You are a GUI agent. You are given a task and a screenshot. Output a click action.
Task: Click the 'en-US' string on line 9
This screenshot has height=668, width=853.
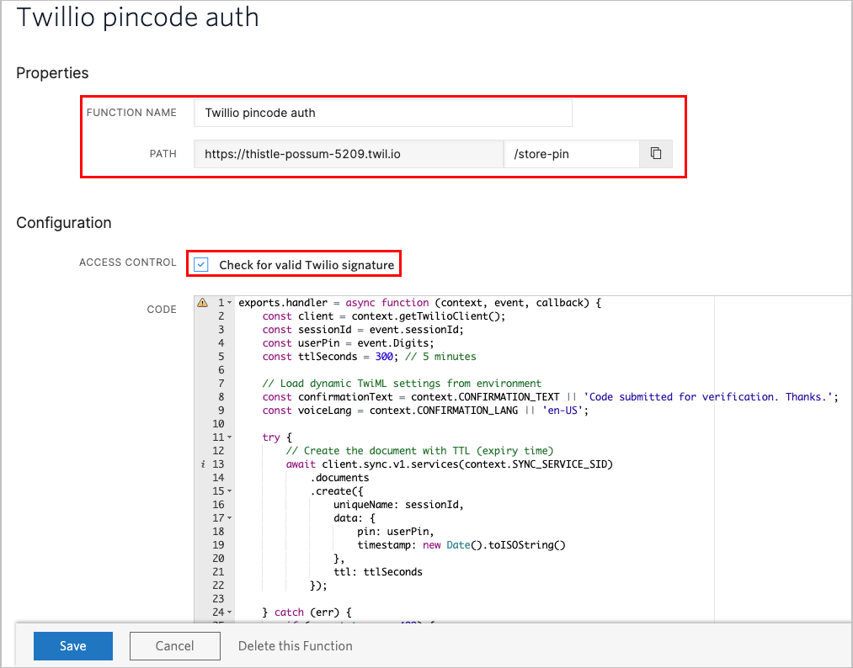[x=562, y=411]
